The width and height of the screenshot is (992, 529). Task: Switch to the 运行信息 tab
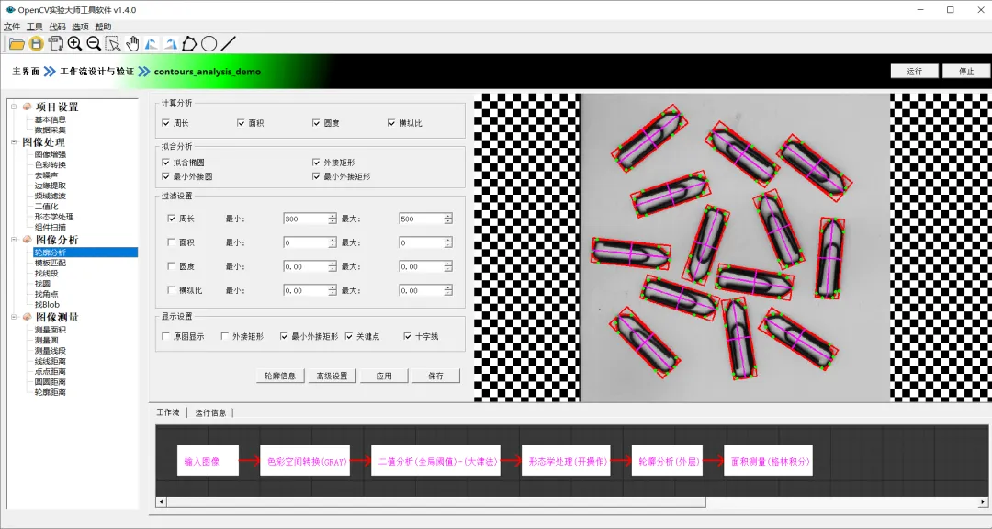[x=210, y=412]
